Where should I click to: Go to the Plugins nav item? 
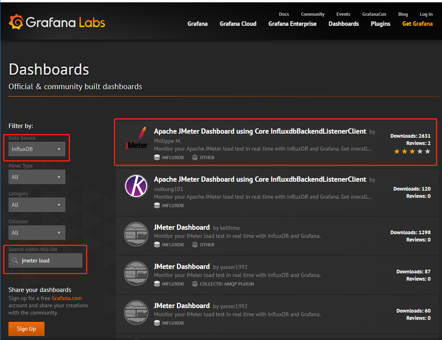pos(381,24)
